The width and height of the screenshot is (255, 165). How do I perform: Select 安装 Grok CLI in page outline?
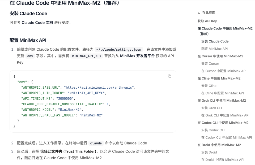tap(212, 108)
